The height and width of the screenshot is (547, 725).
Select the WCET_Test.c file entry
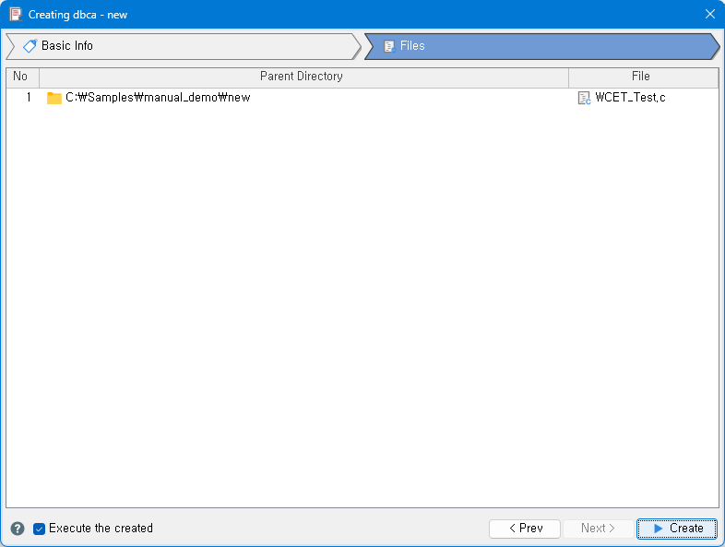[630, 98]
